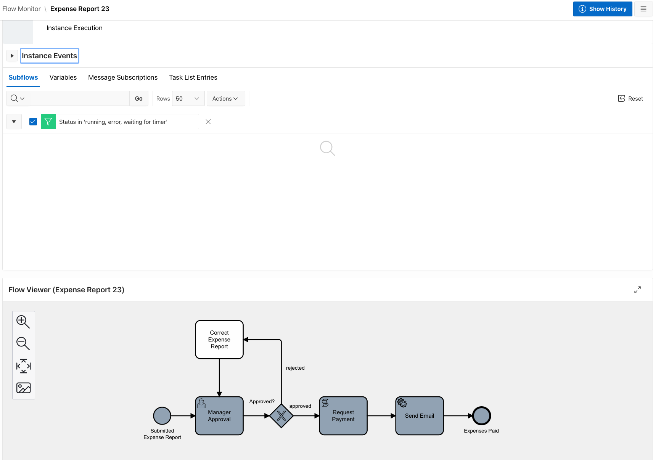Expand the filter details disclosure triangle
This screenshot has height=460, width=653.
point(14,122)
